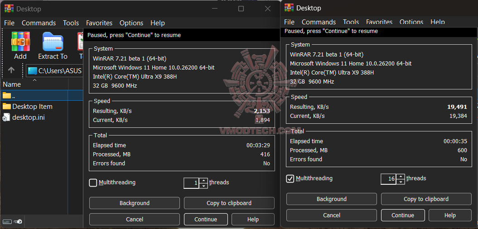Cancel the single-thread benchmark in left dialog
Screen dimensions: 478x229
[135, 219]
